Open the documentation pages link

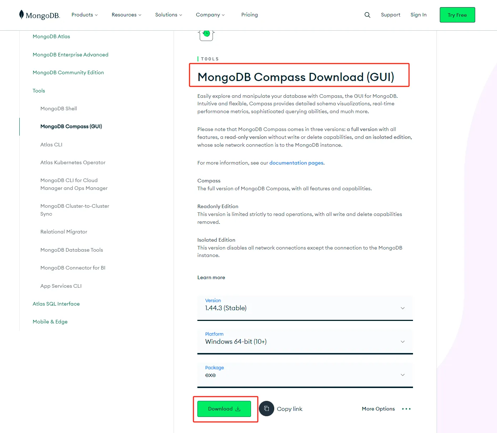click(x=296, y=163)
